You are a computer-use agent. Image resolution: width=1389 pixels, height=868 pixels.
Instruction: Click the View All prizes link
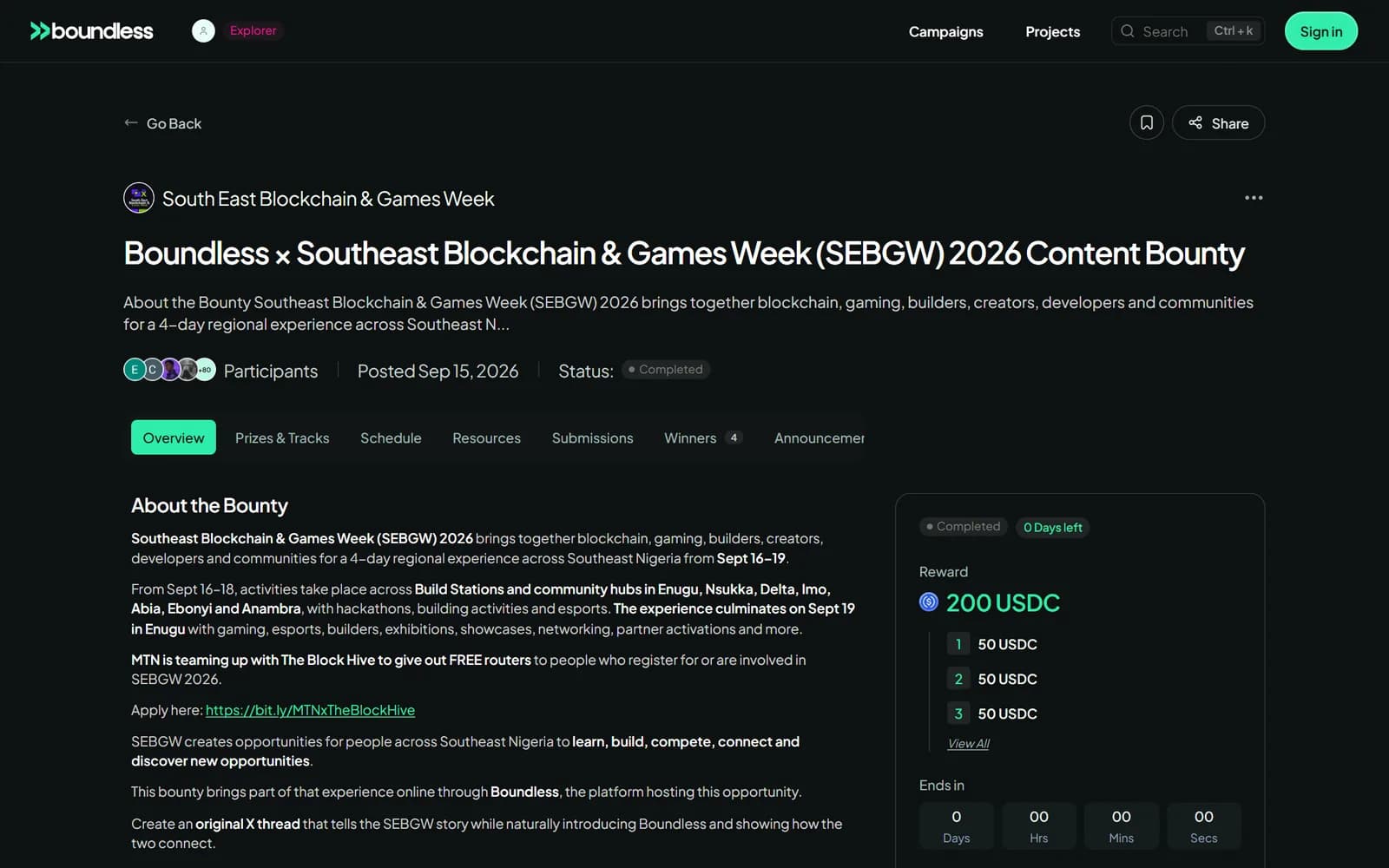(x=968, y=744)
